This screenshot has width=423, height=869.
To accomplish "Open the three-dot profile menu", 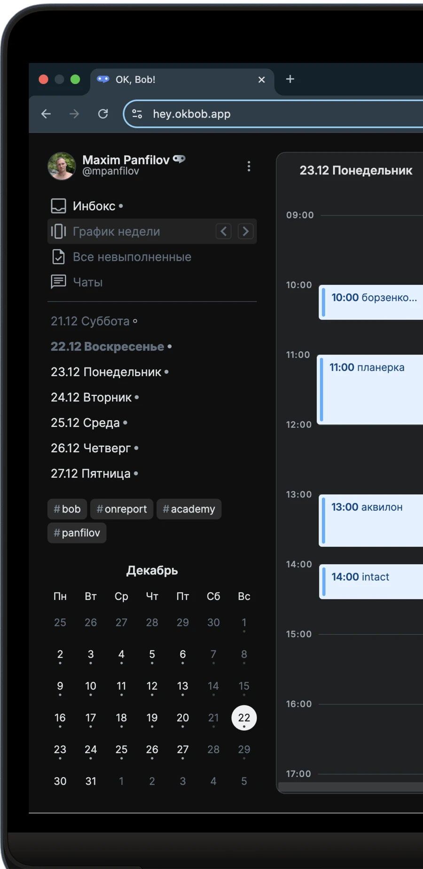I will point(249,166).
